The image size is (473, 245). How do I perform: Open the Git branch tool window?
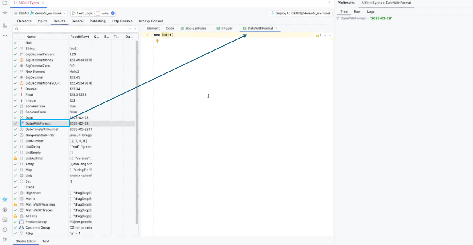pyautogui.click(x=5, y=240)
